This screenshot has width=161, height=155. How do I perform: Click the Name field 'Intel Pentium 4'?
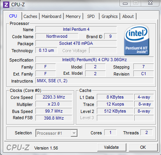click(76, 29)
